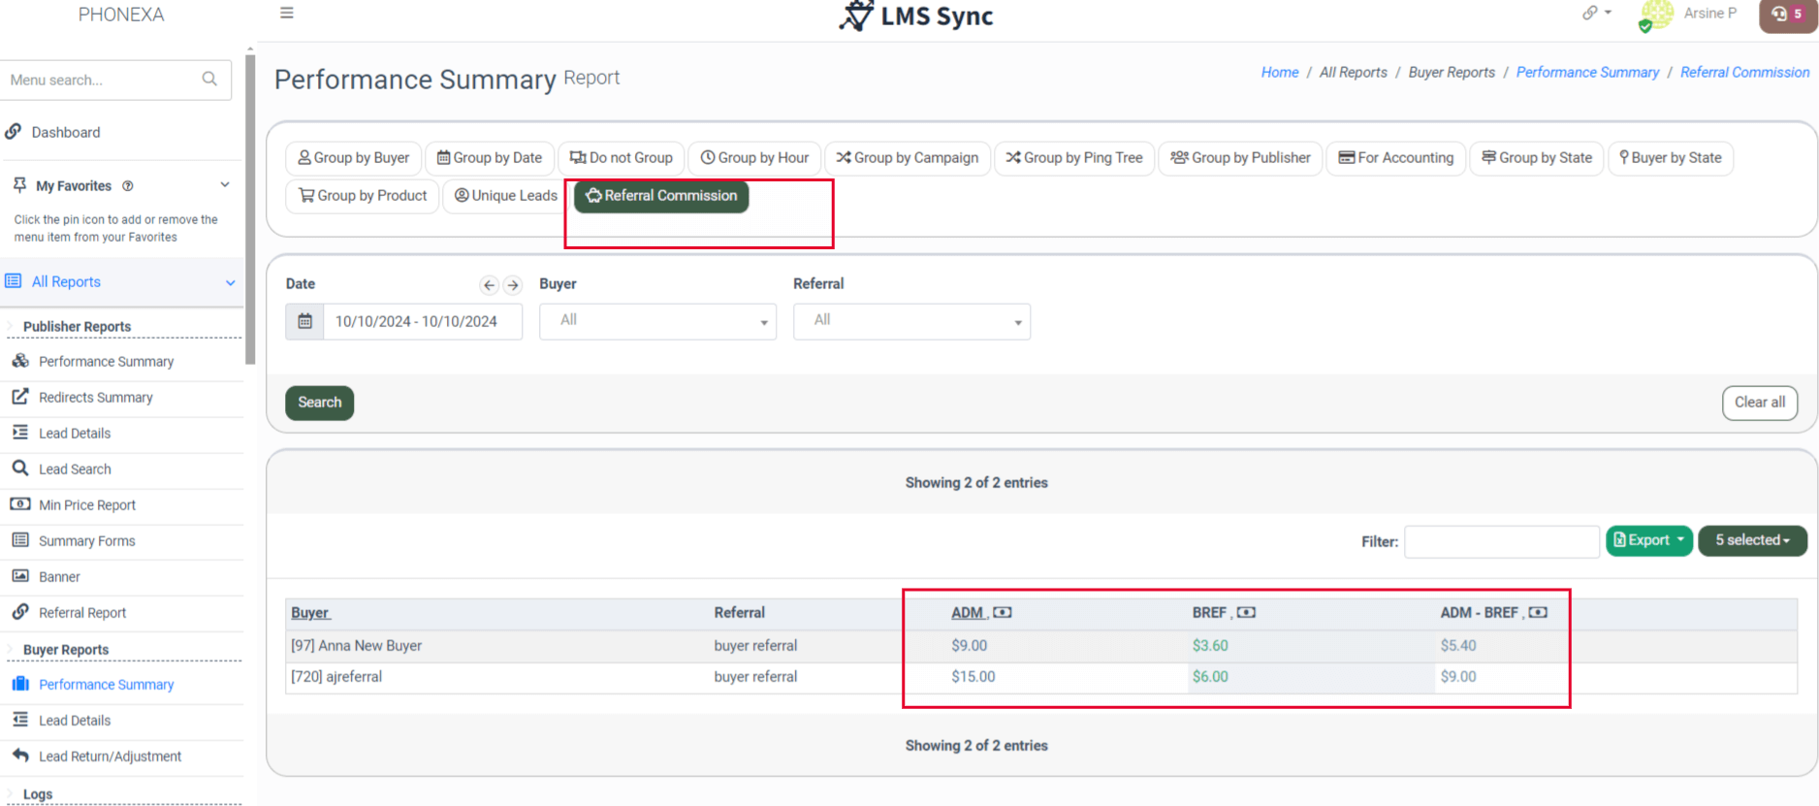Click next date arrow icon
1819x806 pixels.
tap(513, 285)
